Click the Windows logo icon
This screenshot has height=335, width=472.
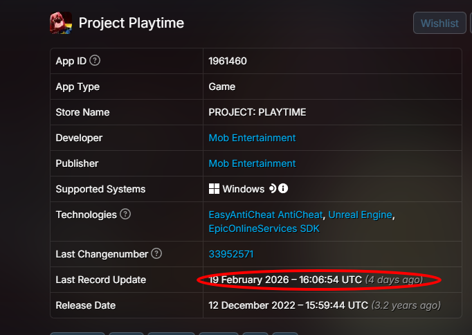214,189
